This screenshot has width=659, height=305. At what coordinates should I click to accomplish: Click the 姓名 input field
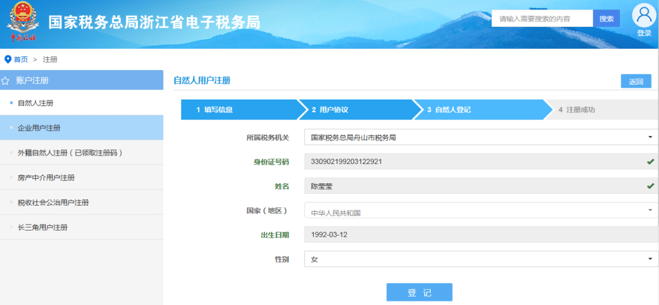[x=481, y=185]
